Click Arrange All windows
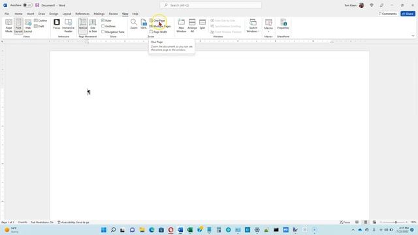This screenshot has width=418, height=235. [192, 26]
